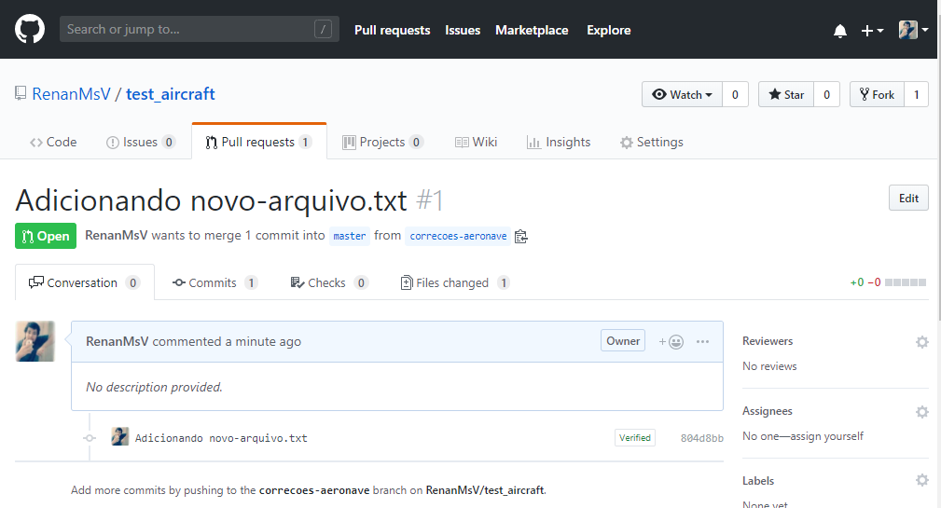941x508 pixels.
Task: Open Labels gear settings
Action: click(921, 481)
